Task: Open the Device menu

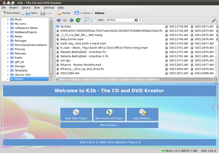Action: (x=26, y=8)
